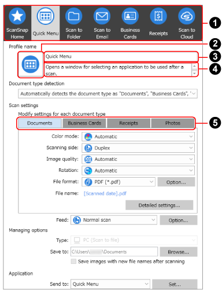The width and height of the screenshot is (222, 294).
Task: Switch to the Documents tab
Action: (40, 123)
